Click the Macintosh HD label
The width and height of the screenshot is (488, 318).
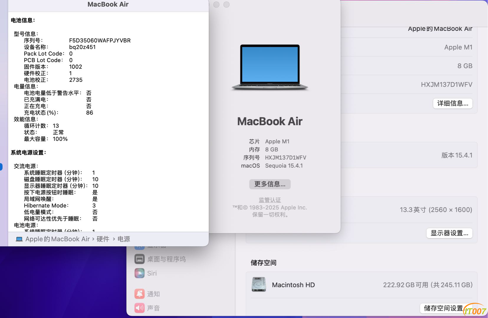[x=293, y=285]
